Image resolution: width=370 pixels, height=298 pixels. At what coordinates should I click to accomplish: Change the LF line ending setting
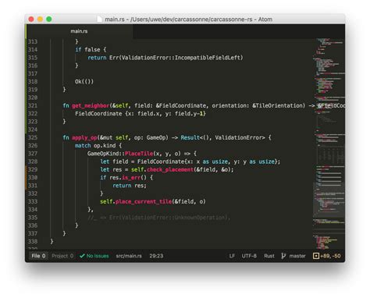pos(232,256)
